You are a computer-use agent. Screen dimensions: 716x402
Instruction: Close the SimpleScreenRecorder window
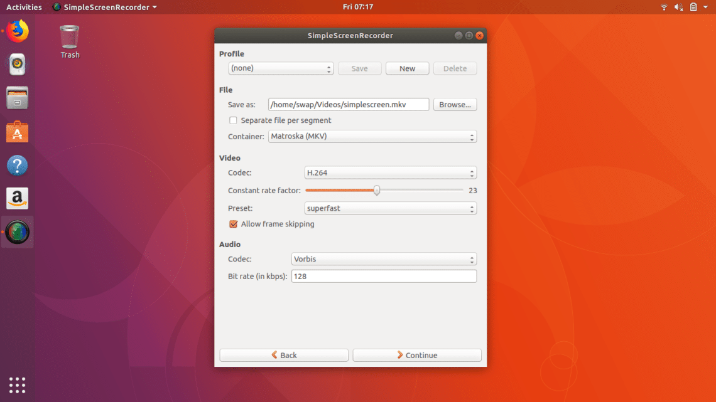click(479, 36)
